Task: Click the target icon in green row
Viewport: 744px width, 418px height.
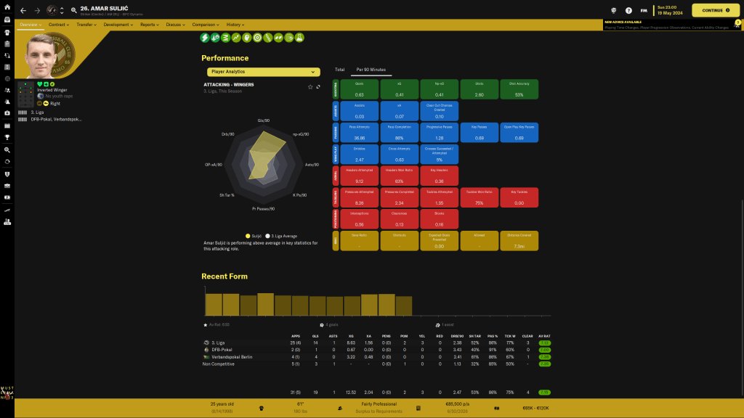Action: 257,37
